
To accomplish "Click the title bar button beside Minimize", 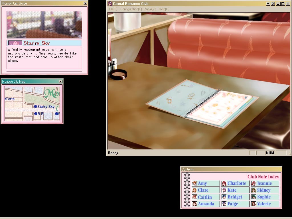I will pos(273,4).
